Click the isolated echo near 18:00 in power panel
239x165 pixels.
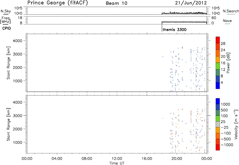click(x=163, y=57)
